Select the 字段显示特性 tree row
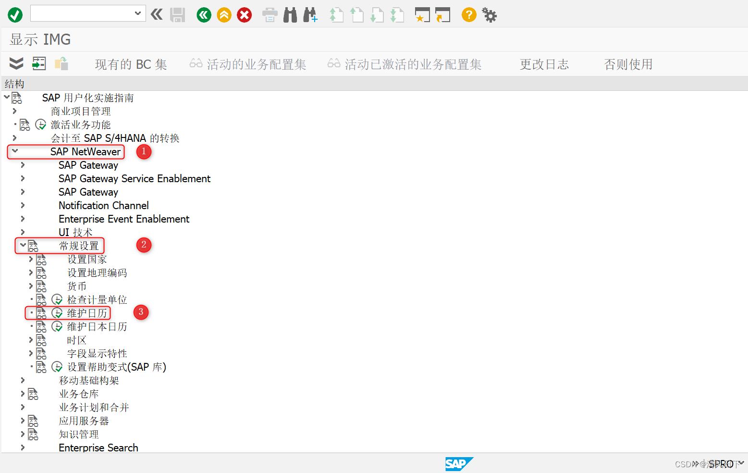The height and width of the screenshot is (473, 748). pos(97,353)
